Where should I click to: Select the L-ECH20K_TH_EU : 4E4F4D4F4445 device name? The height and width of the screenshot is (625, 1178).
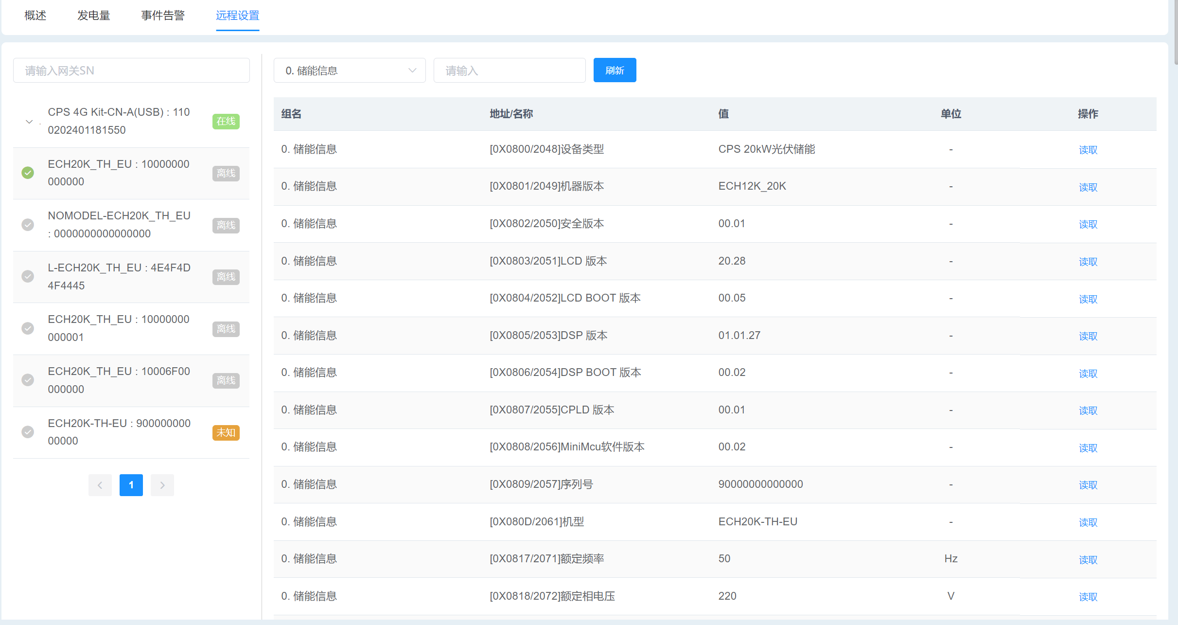(119, 276)
